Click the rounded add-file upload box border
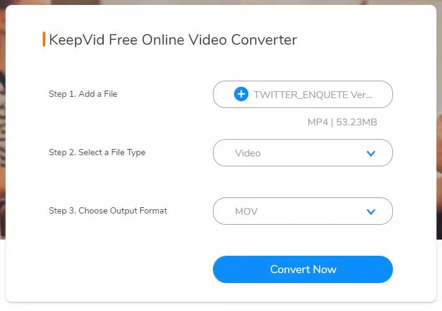The image size is (442, 311). 303,94
